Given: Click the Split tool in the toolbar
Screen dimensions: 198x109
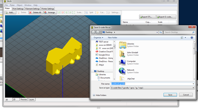Looking at the screenshot, I should (90, 13).
